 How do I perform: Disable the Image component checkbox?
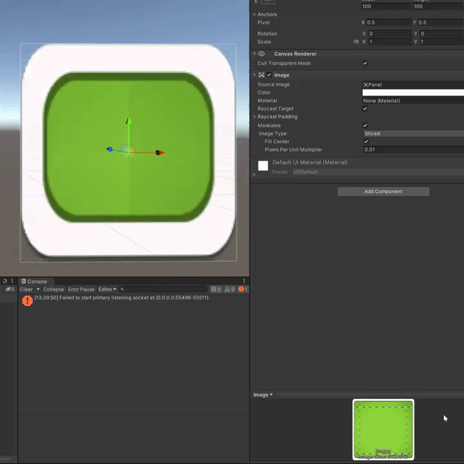click(x=269, y=75)
